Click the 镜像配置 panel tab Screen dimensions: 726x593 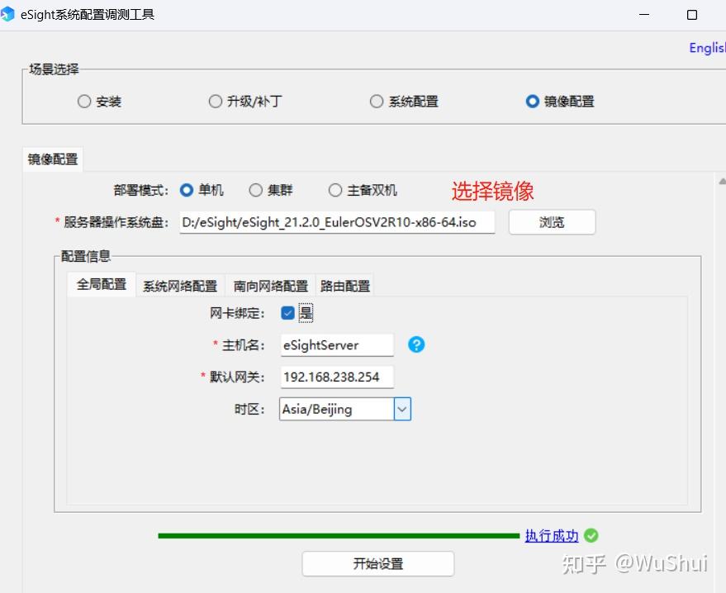(x=51, y=159)
